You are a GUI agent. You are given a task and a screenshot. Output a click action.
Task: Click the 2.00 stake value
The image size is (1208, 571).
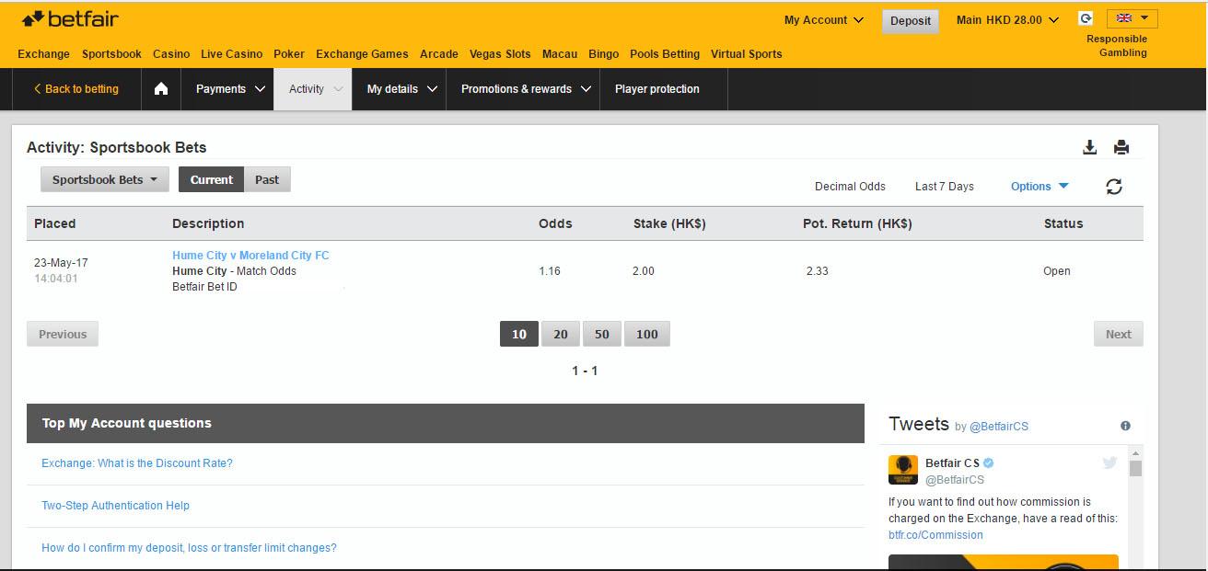[644, 271]
